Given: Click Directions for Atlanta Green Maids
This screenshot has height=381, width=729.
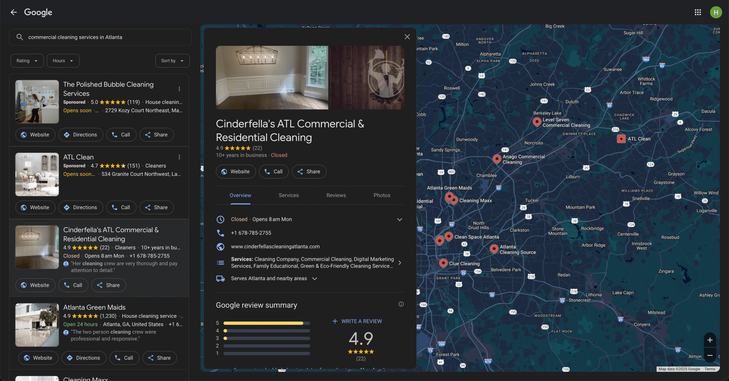Looking at the screenshot, I should (x=83, y=358).
